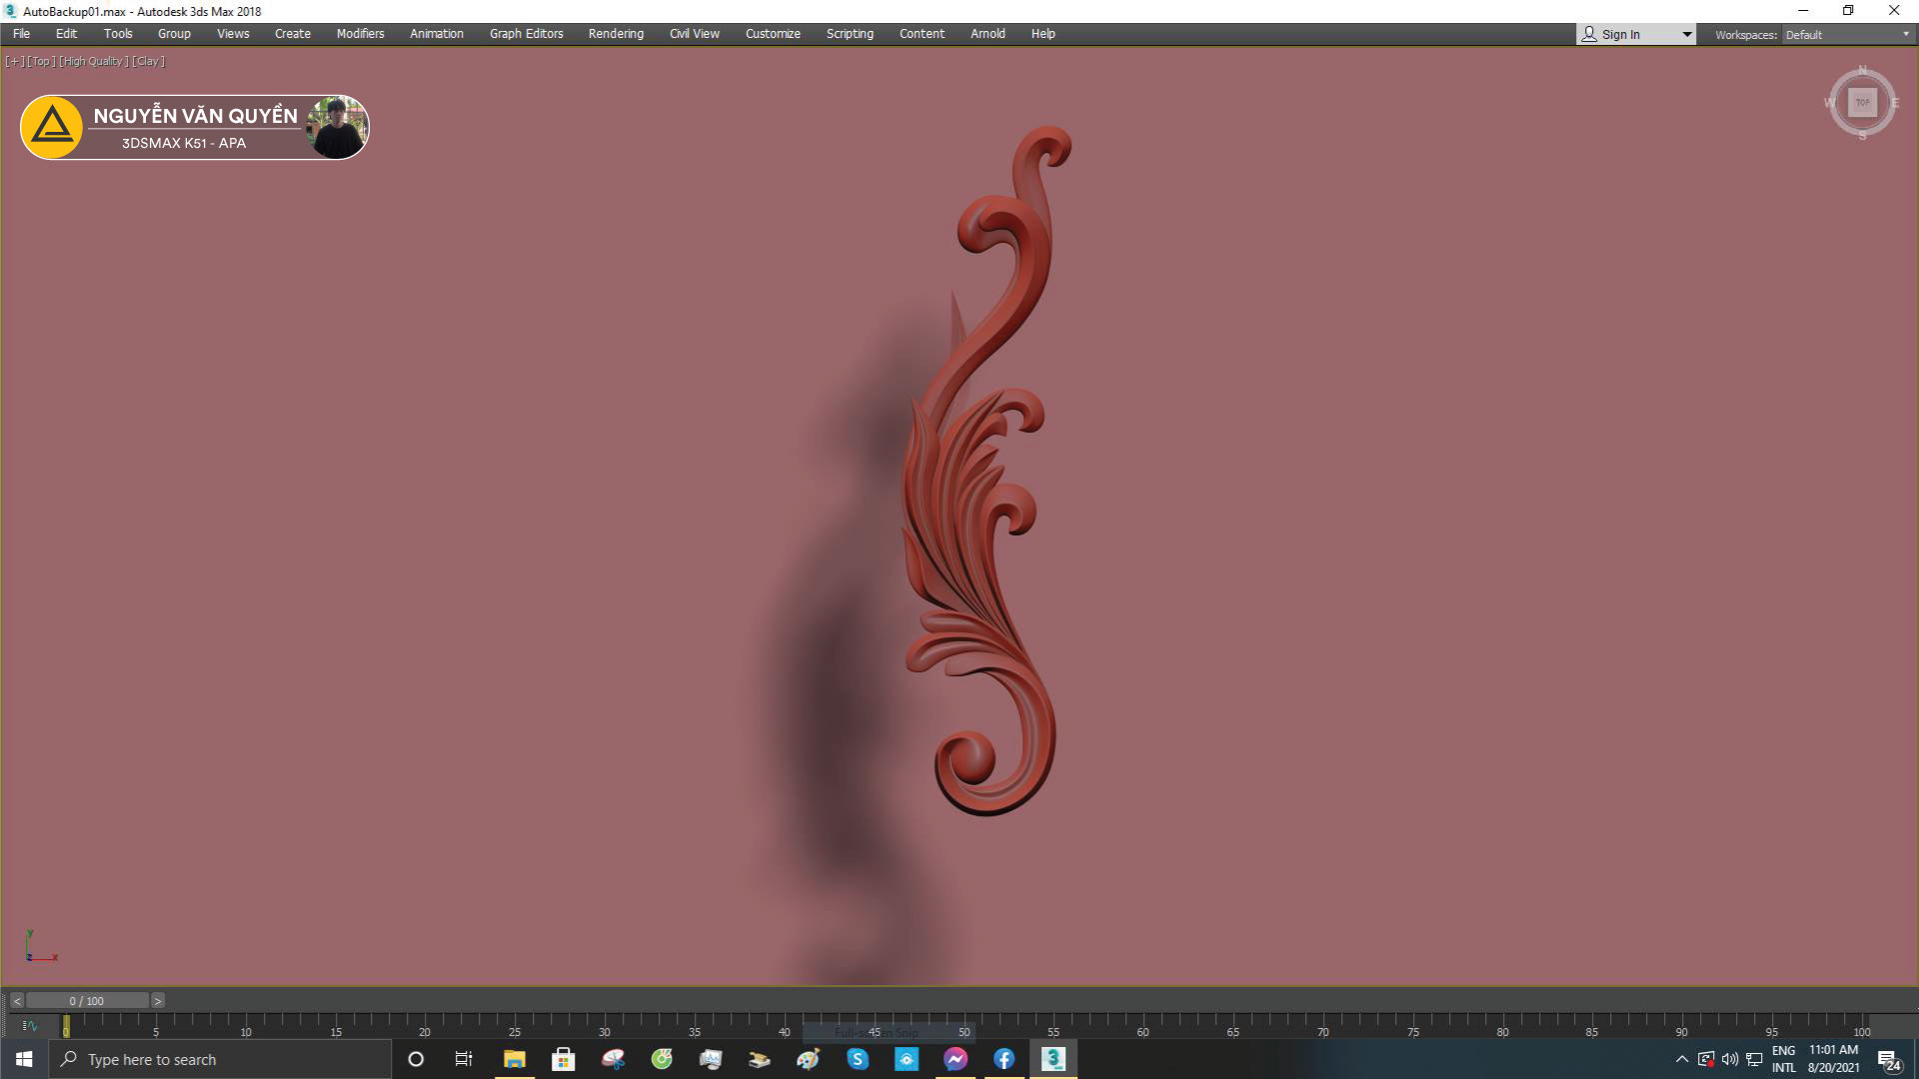Click the Sign In user icon

coord(1589,34)
